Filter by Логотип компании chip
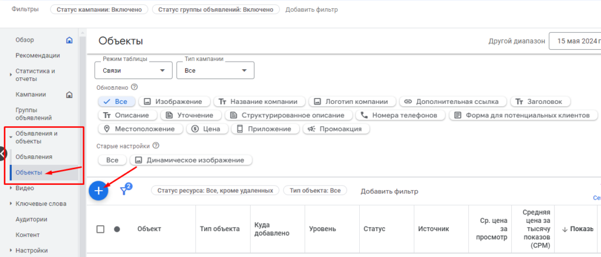 click(351, 102)
